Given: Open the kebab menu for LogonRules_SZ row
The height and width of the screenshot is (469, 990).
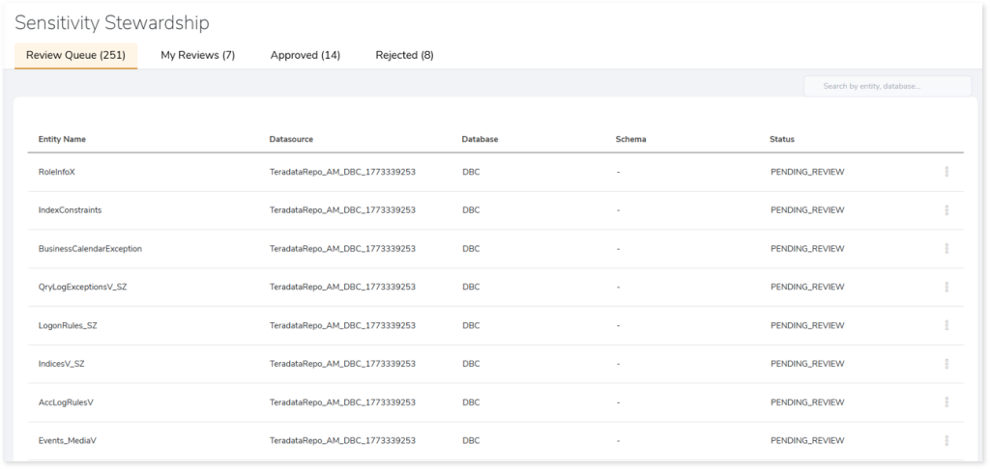Looking at the screenshot, I should (946, 326).
